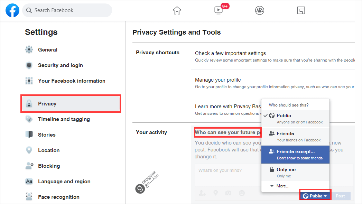The width and height of the screenshot is (362, 204).
Task: Click the Search Facebook field
Action: pos(67,10)
